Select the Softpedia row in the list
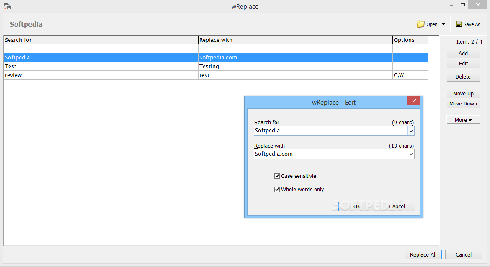Image resolution: width=490 pixels, height=267 pixels. pyautogui.click(x=216, y=57)
